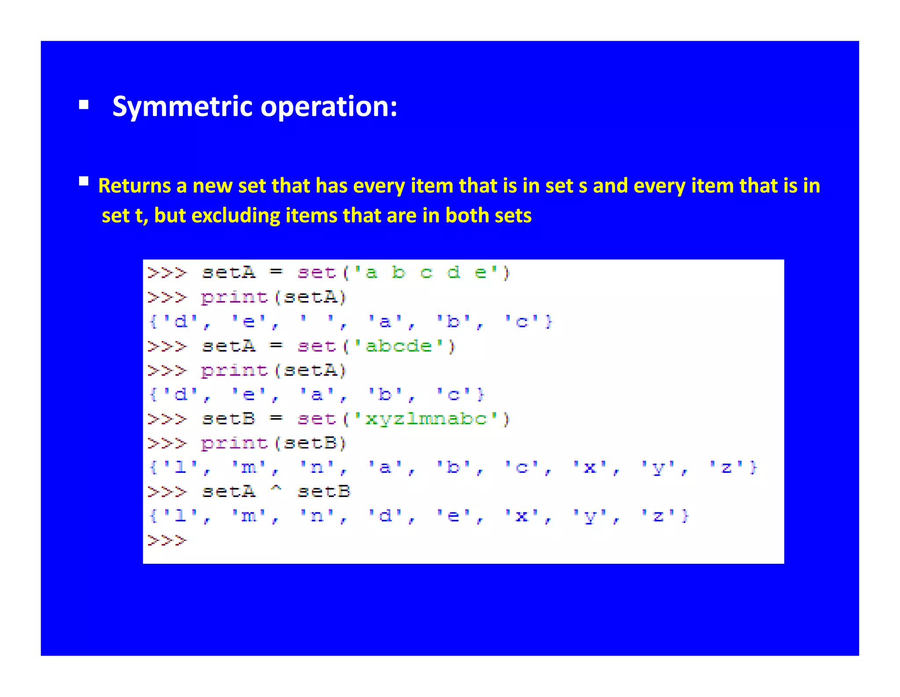This screenshot has height=697, width=900.
Task: Click code line setA = set('a b c d e')
Action: point(328,273)
